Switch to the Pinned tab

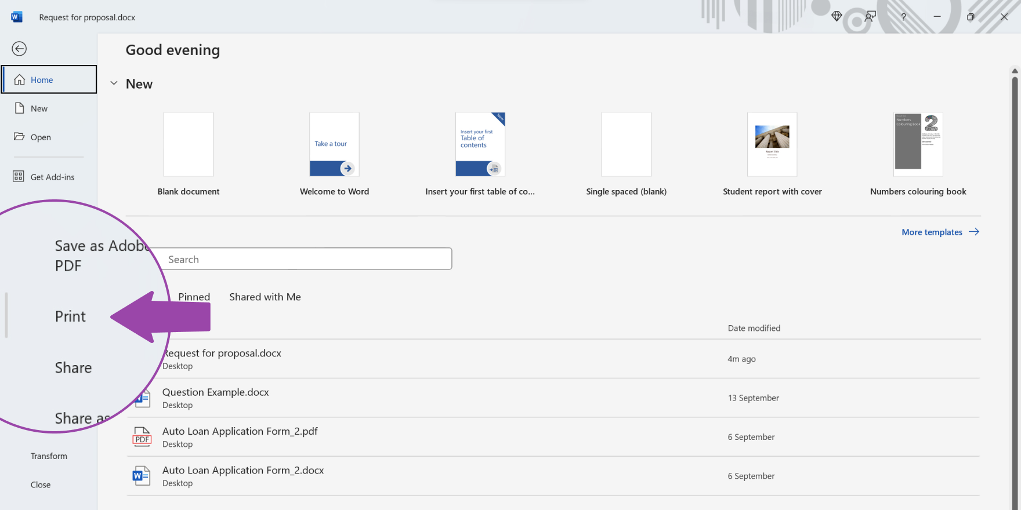(x=194, y=297)
